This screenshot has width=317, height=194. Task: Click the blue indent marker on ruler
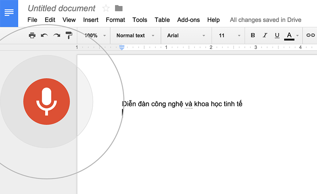[x=122, y=48]
